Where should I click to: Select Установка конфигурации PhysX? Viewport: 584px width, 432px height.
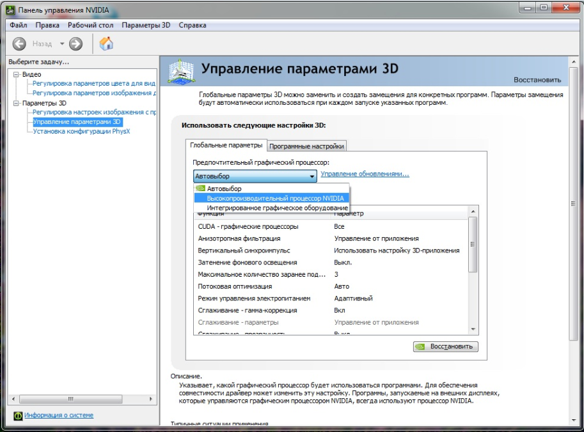[81, 132]
